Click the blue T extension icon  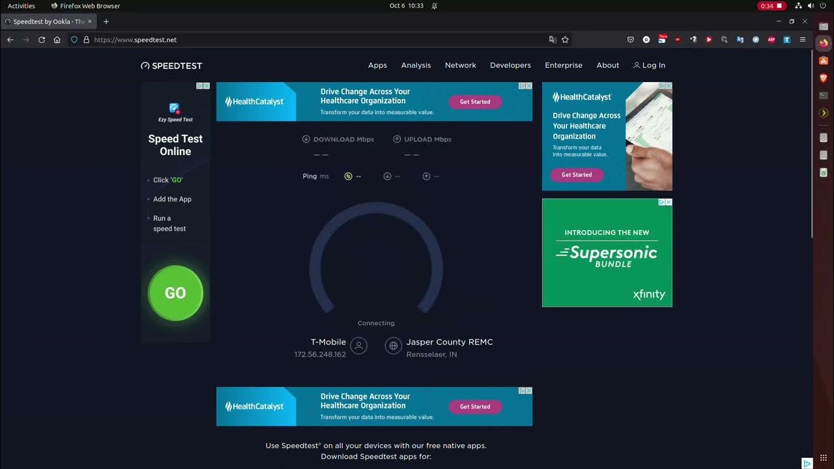(787, 40)
